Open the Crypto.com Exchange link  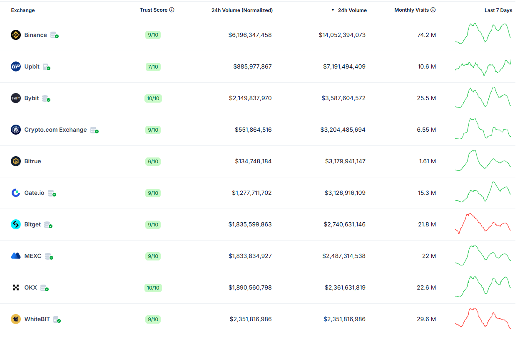(x=55, y=130)
